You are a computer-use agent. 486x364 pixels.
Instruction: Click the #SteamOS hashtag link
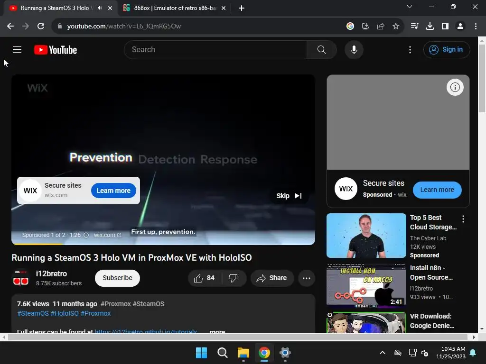[x=33, y=313]
